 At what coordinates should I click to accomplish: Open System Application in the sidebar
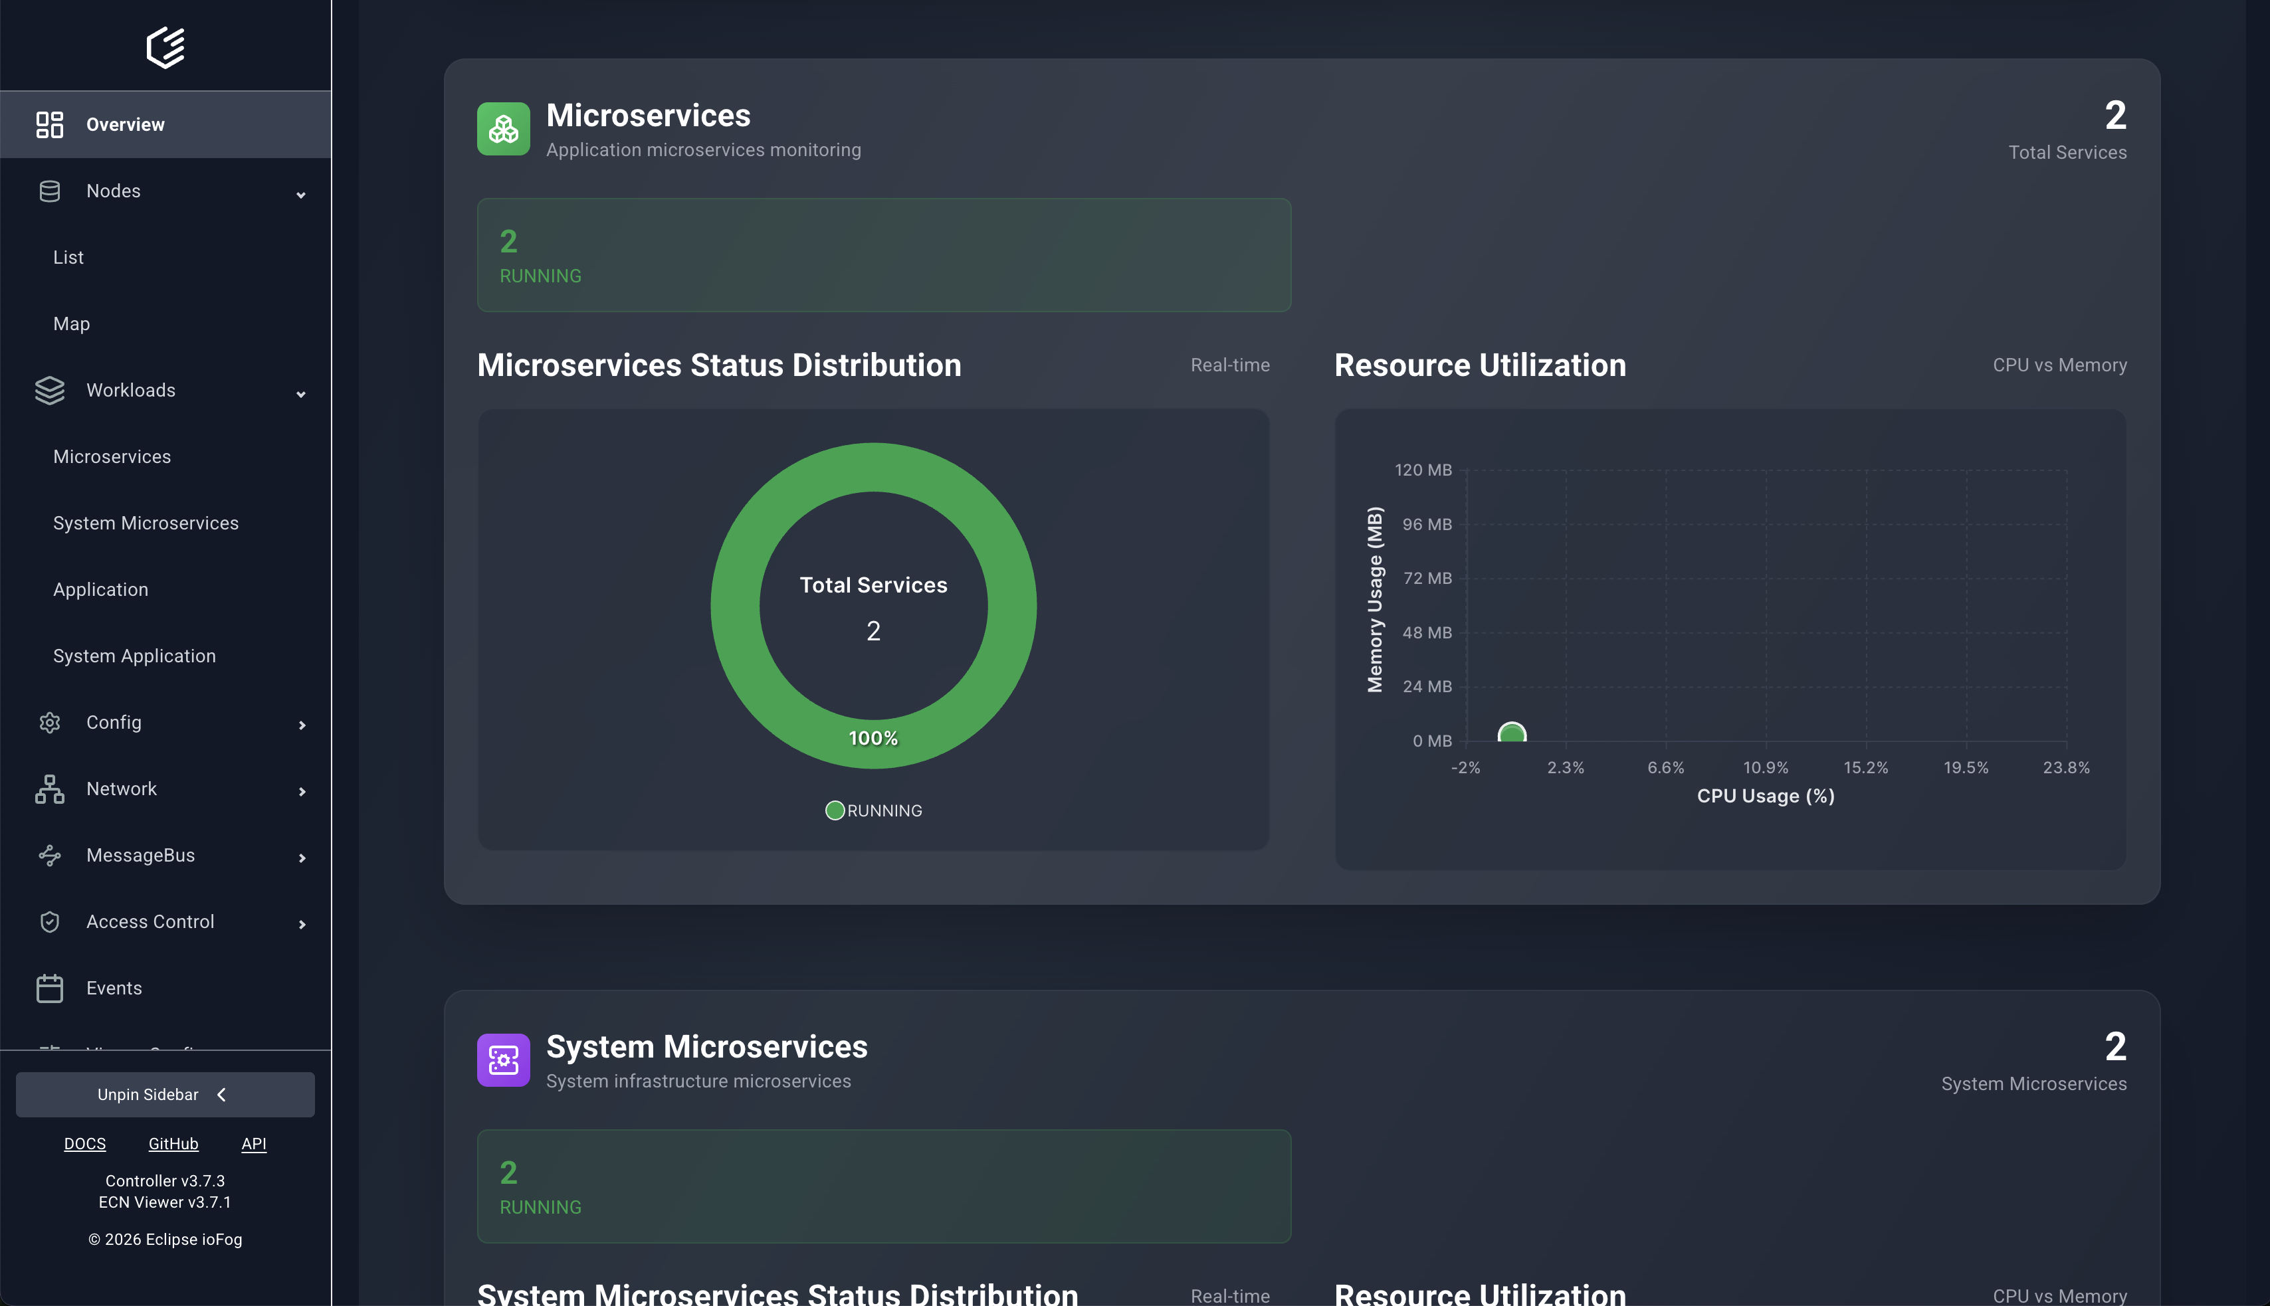134,656
